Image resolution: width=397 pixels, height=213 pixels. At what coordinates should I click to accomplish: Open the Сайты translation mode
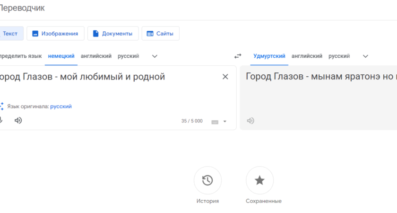[161, 34]
